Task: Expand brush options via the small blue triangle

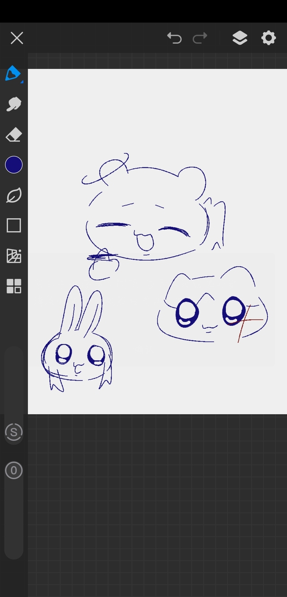Action: tap(22, 82)
